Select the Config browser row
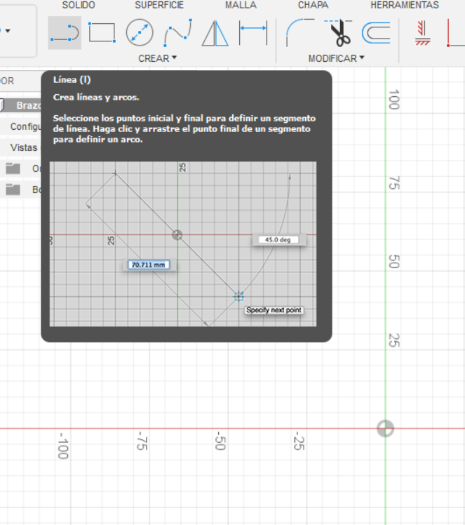The height and width of the screenshot is (525, 465). point(20,126)
